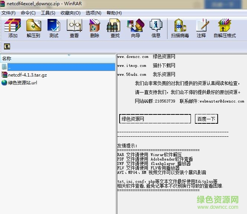Show archive 信息 (Info)
This screenshot has width=247, height=214.
click(x=156, y=28)
